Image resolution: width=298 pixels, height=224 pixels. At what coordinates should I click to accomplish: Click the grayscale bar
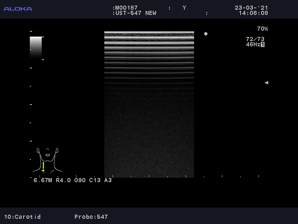tap(36, 47)
